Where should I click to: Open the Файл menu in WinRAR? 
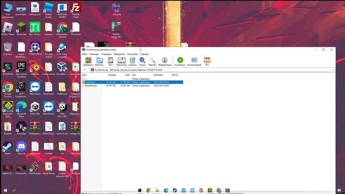[x=85, y=54]
